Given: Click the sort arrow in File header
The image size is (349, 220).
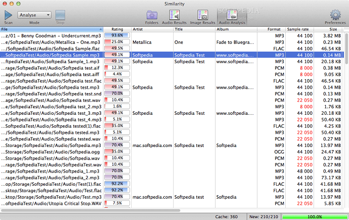Looking at the screenshot, I should coord(101,29).
